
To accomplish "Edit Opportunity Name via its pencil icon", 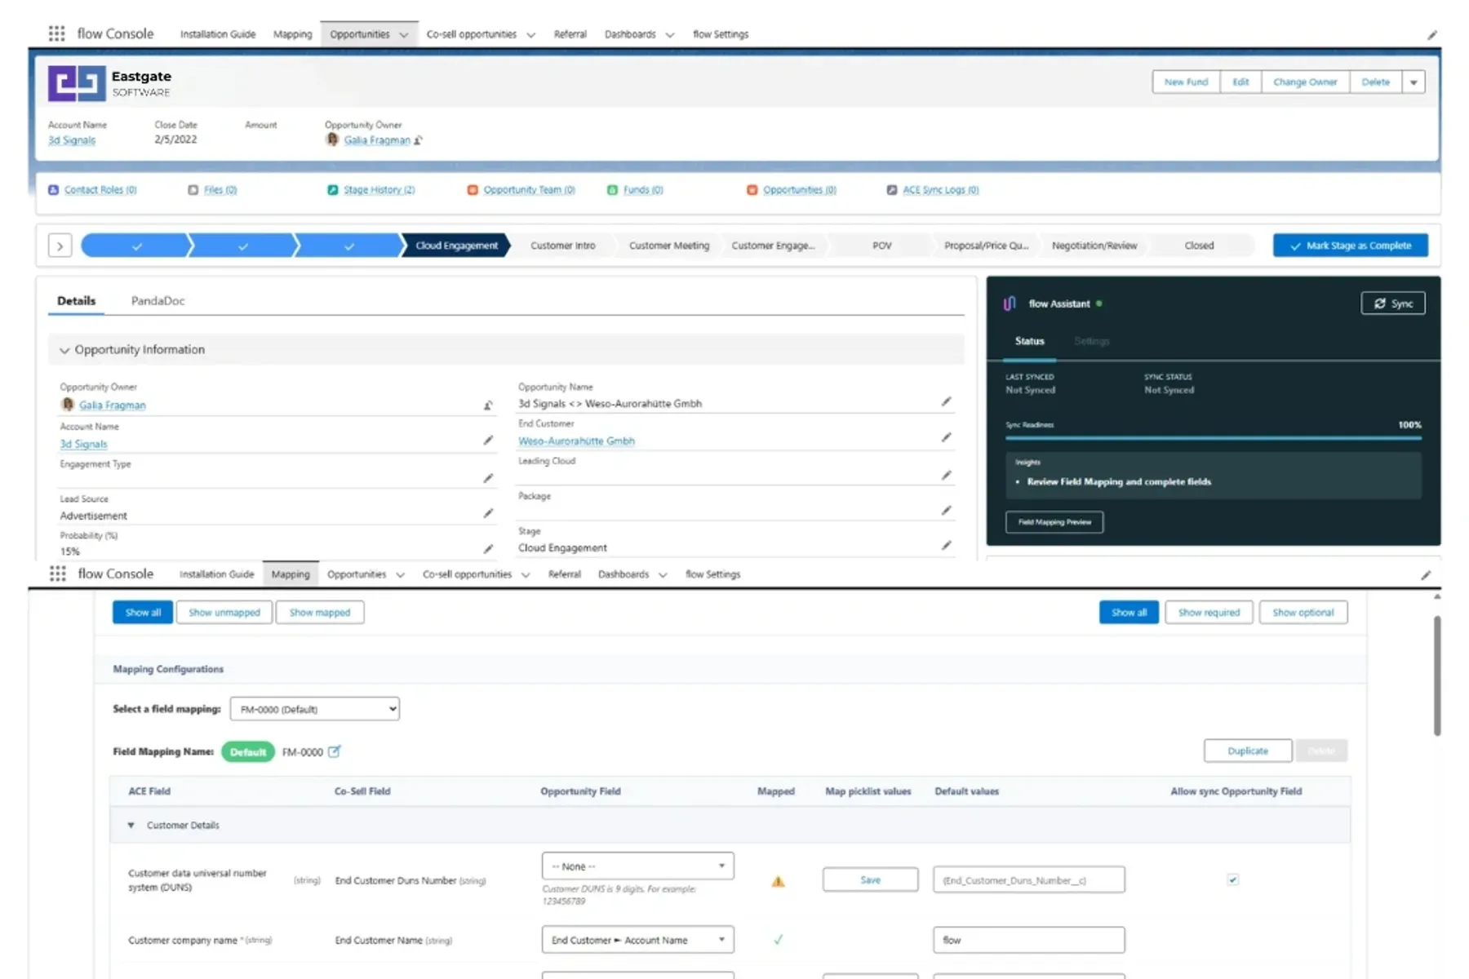I will (x=946, y=401).
